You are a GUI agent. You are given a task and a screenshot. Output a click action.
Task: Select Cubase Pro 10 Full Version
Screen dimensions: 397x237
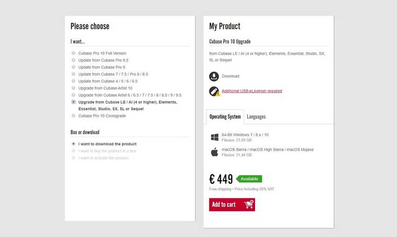73,54
